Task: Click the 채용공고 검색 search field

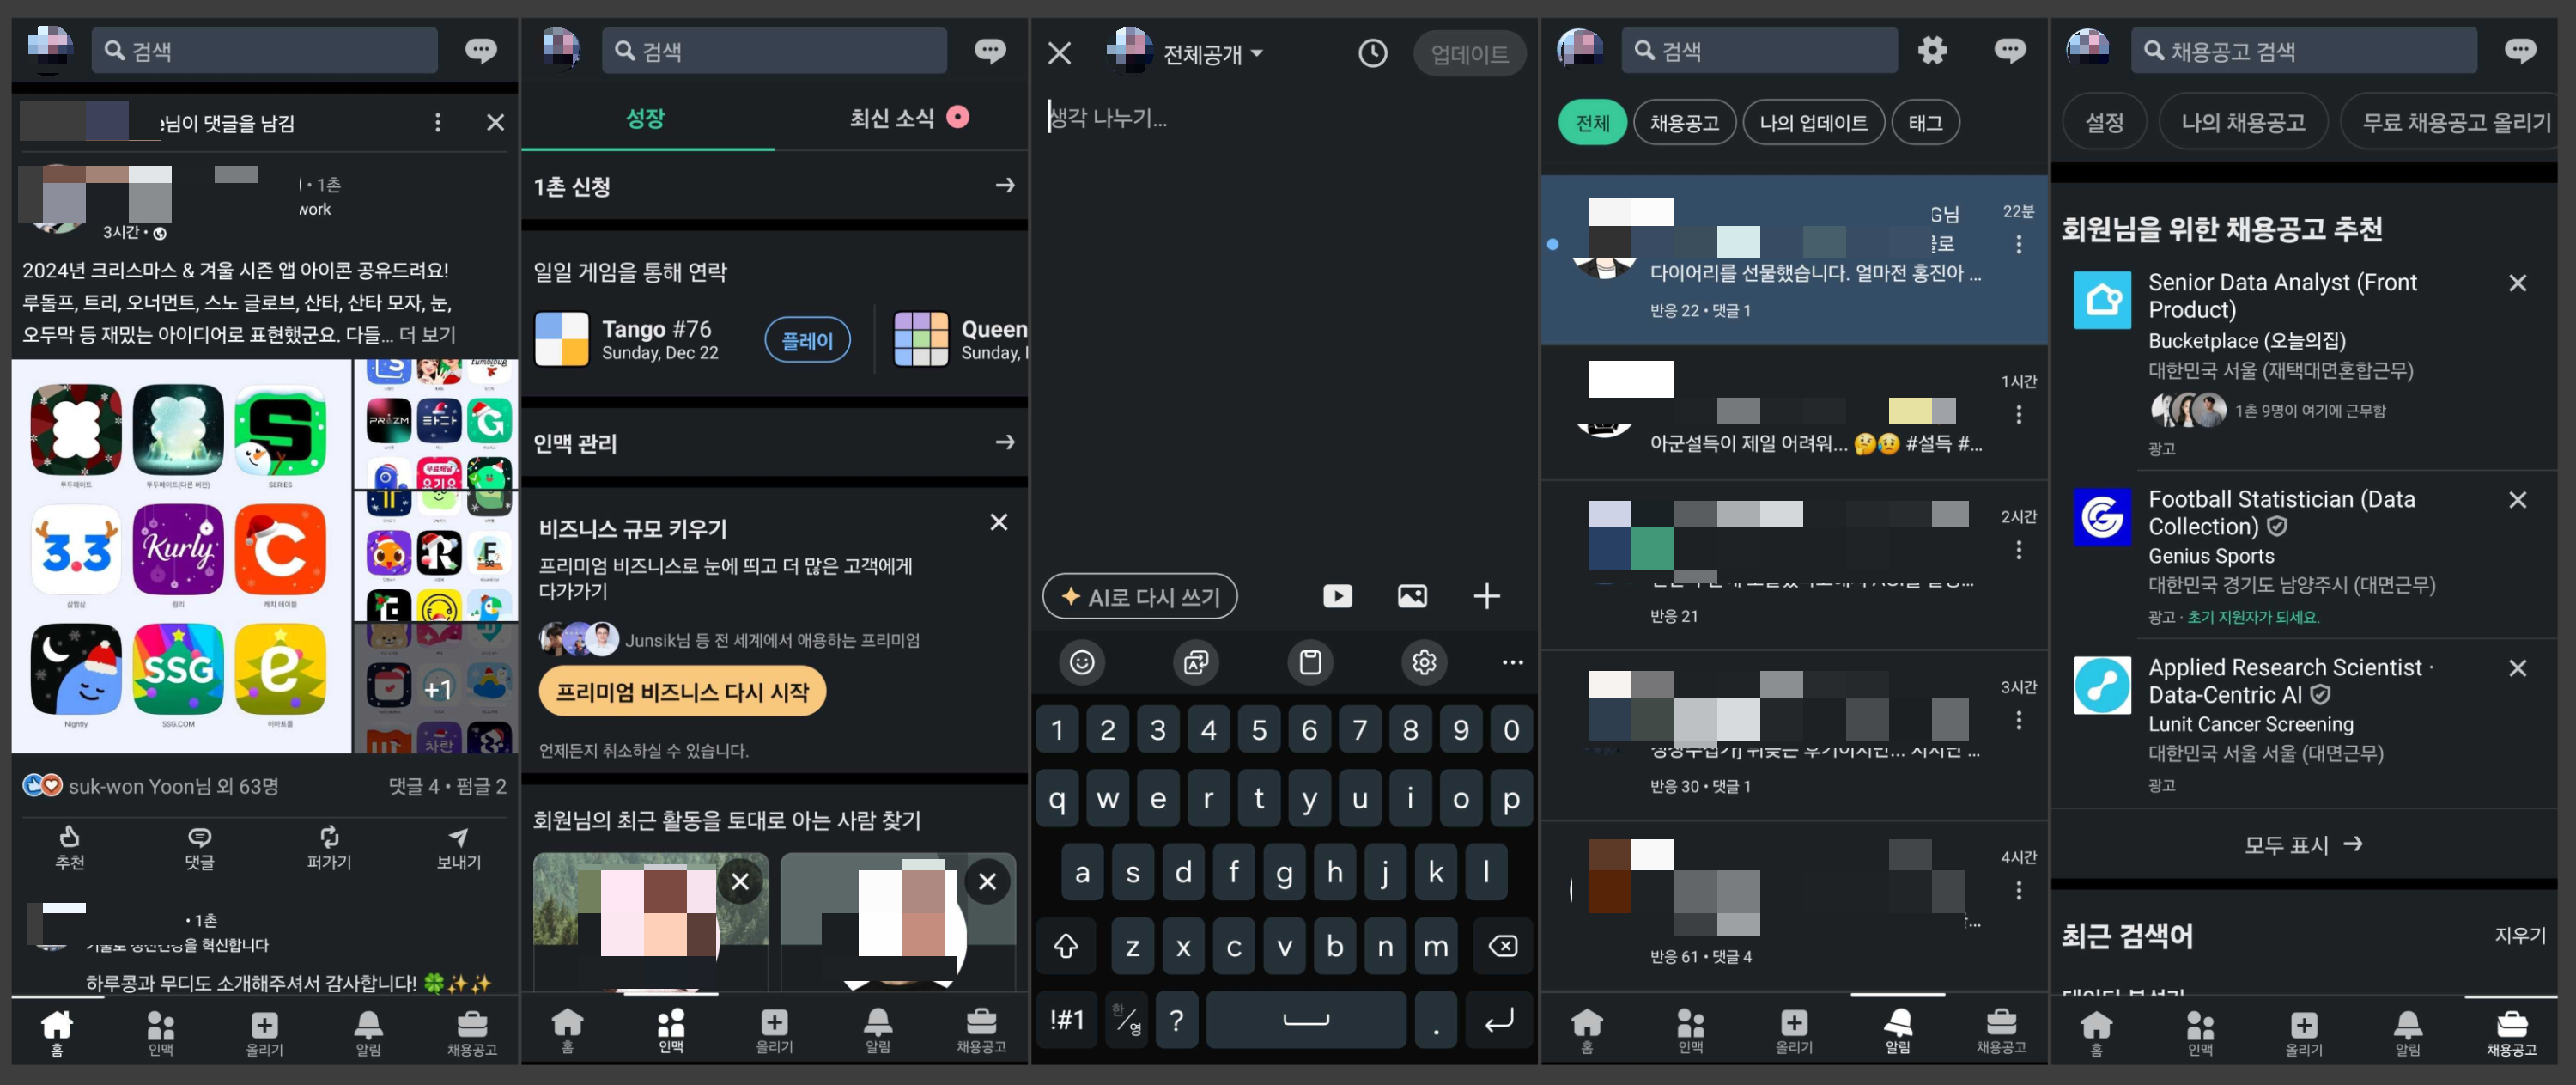Action: click(x=2303, y=51)
